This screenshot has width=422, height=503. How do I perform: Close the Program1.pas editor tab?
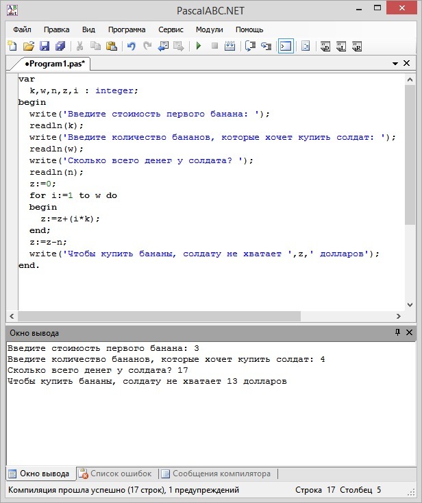tap(407, 63)
